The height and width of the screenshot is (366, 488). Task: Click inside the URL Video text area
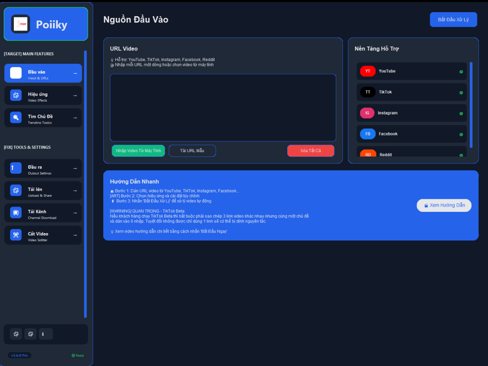click(x=223, y=107)
